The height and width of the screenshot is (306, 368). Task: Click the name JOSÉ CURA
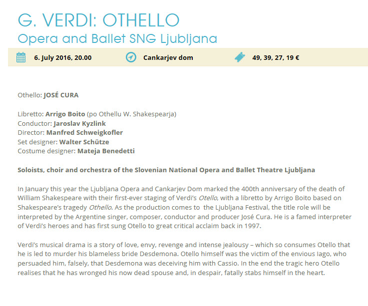[61, 95]
